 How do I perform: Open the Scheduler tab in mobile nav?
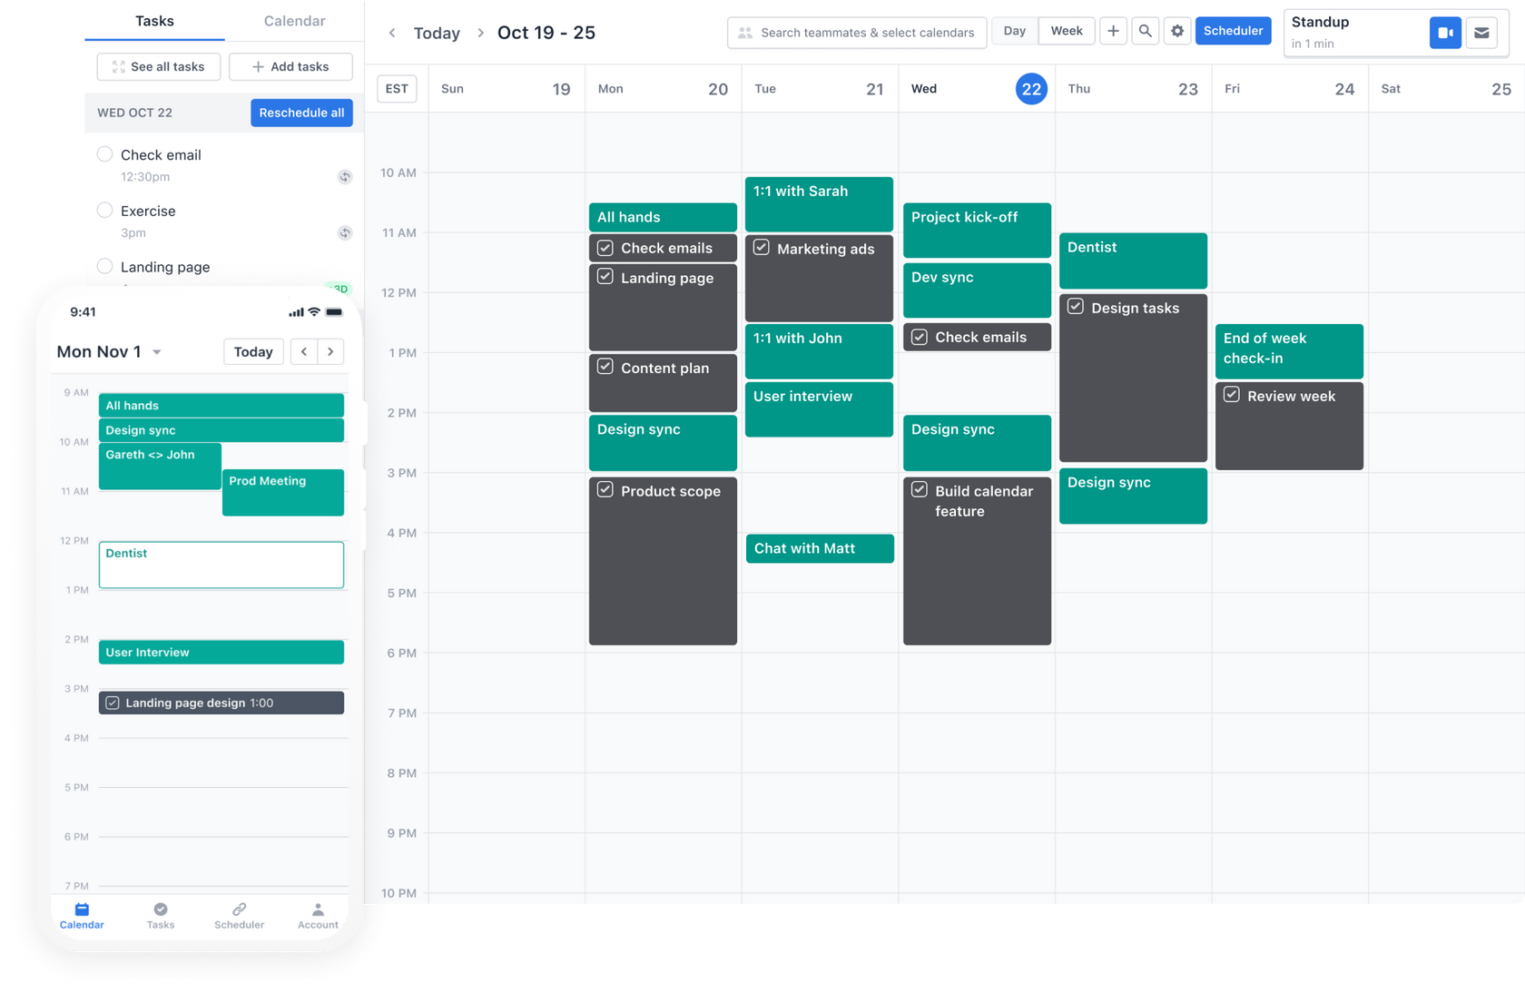click(x=239, y=915)
